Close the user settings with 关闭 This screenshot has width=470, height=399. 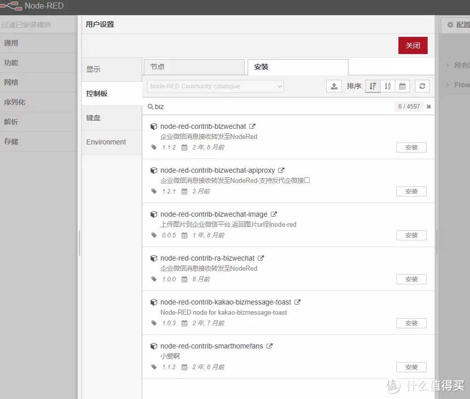point(413,45)
